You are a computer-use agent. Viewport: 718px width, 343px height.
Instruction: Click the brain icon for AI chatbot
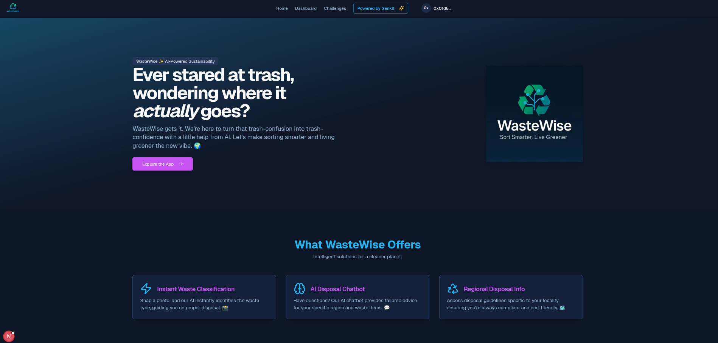(300, 289)
